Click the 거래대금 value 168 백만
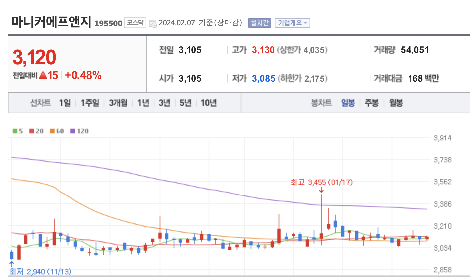 click(x=423, y=79)
